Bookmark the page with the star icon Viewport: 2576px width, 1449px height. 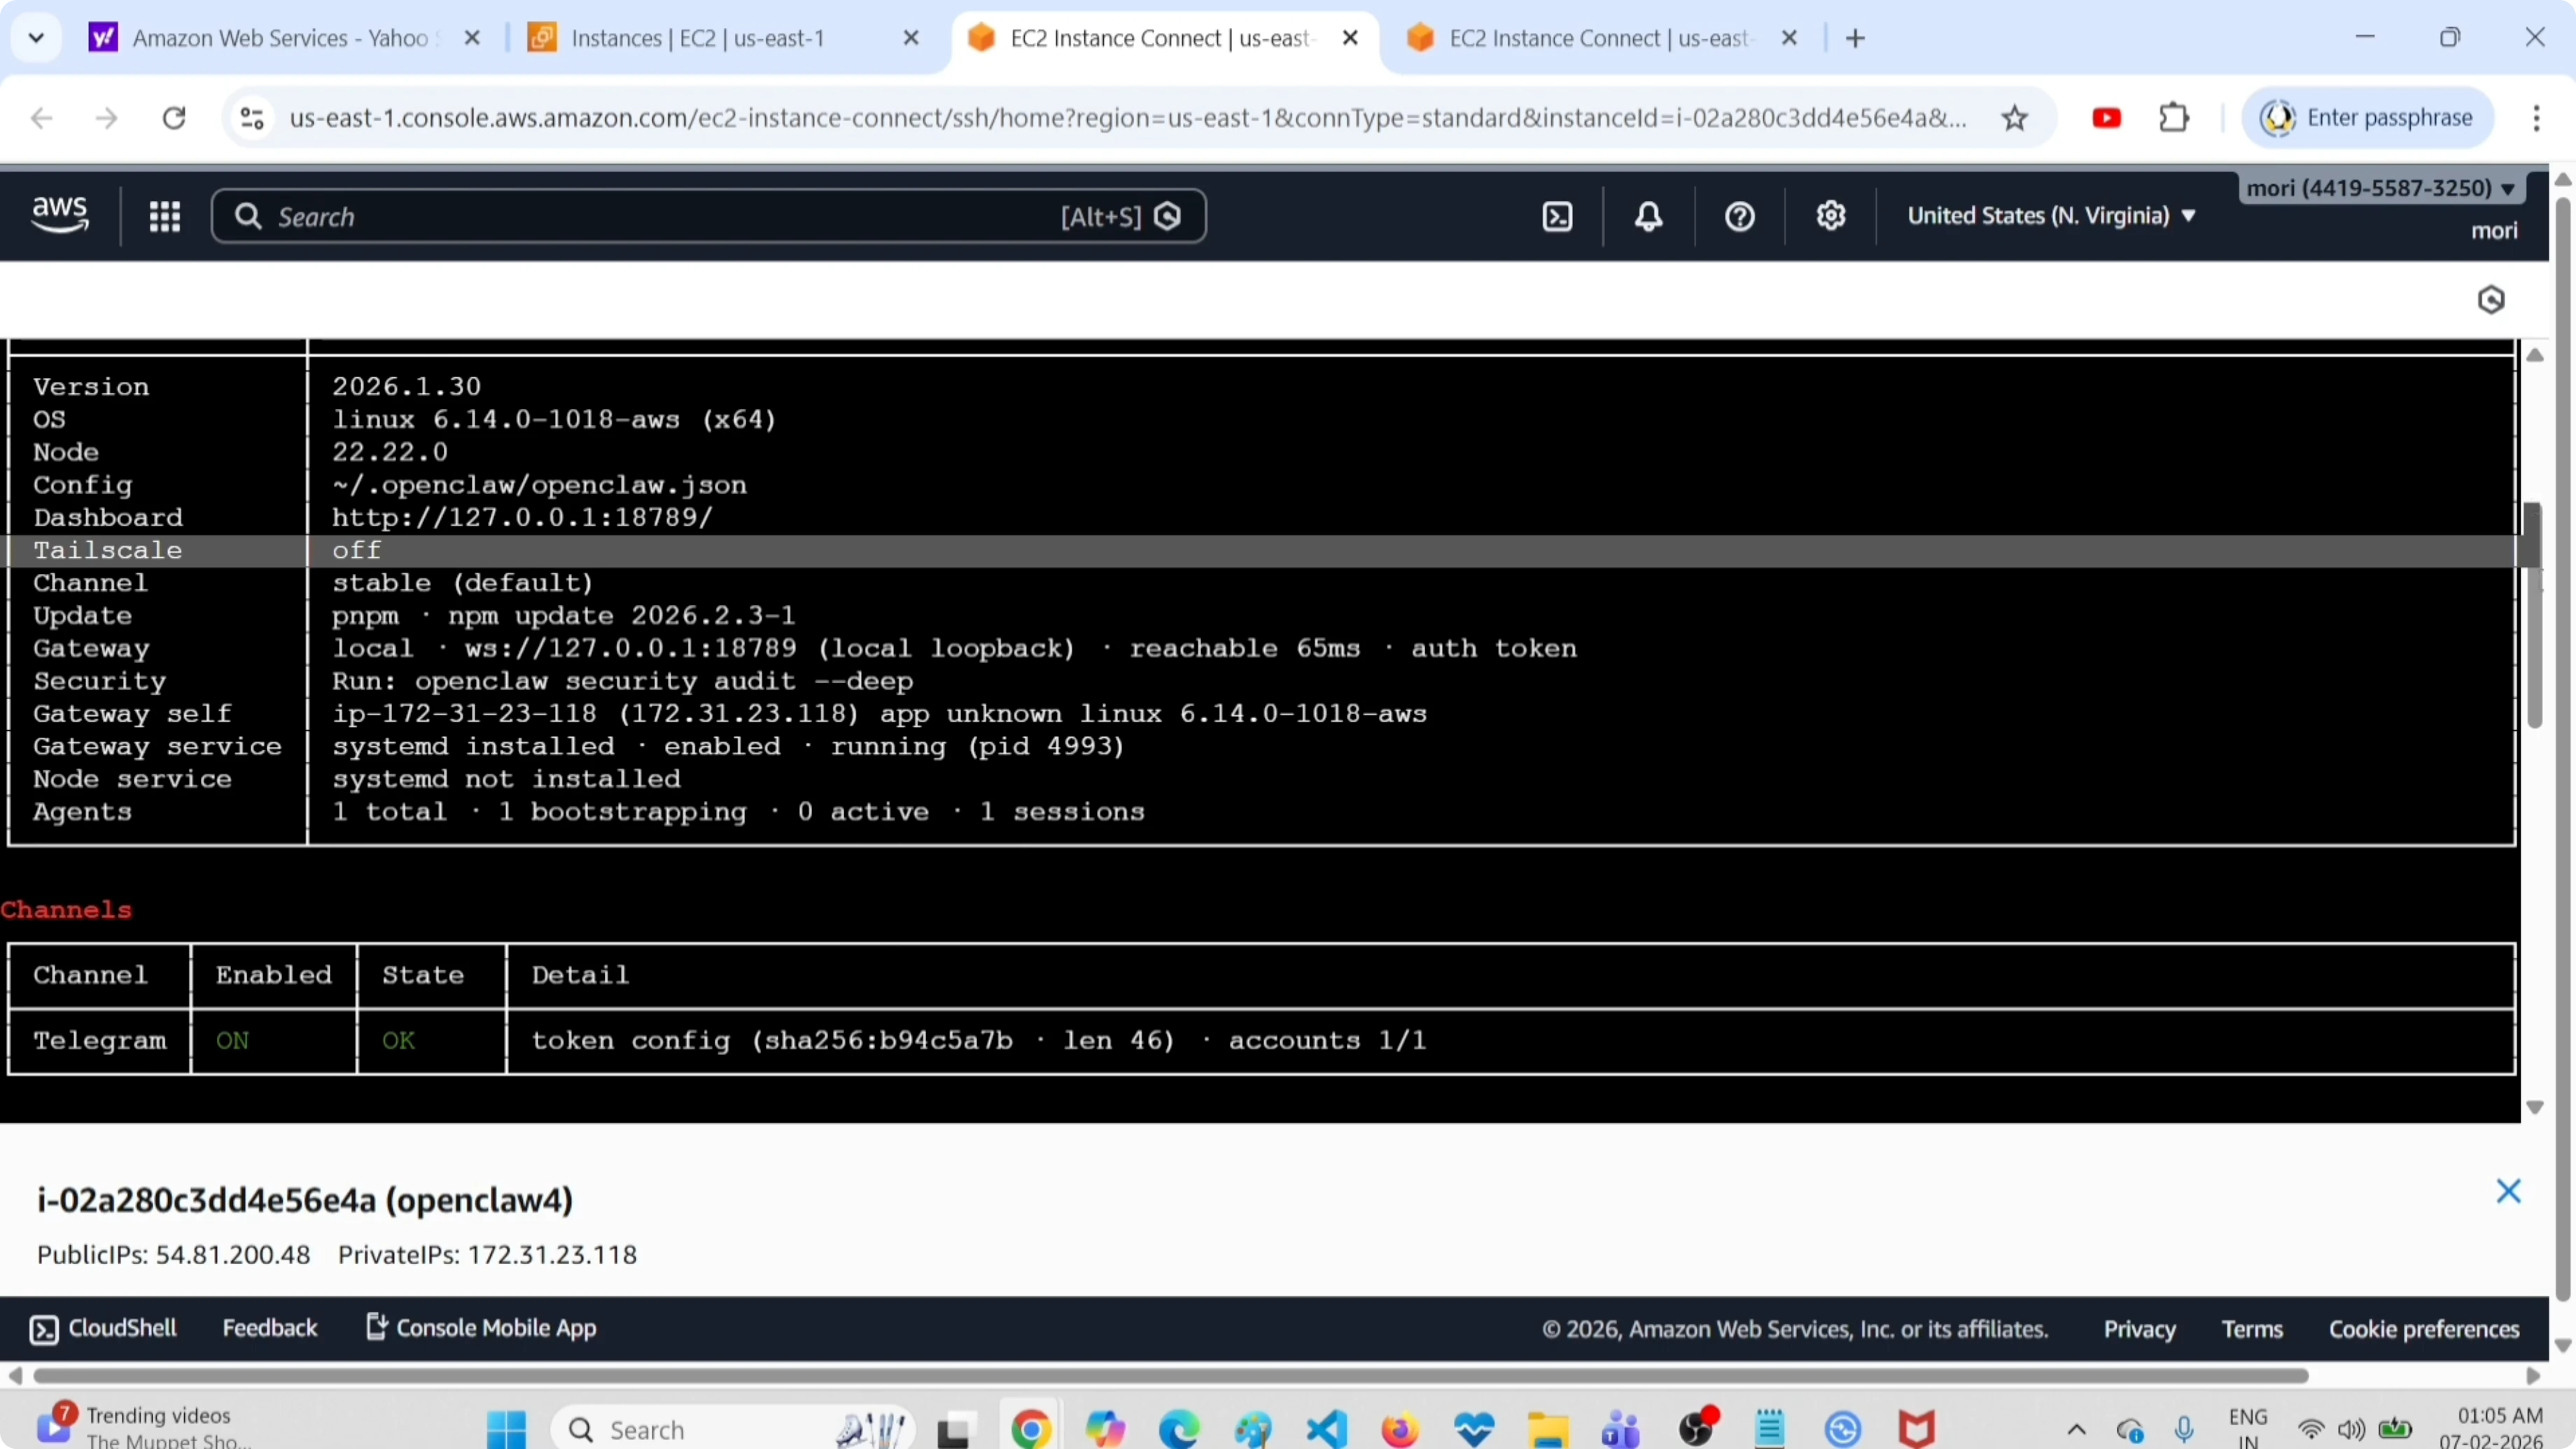(x=2015, y=117)
